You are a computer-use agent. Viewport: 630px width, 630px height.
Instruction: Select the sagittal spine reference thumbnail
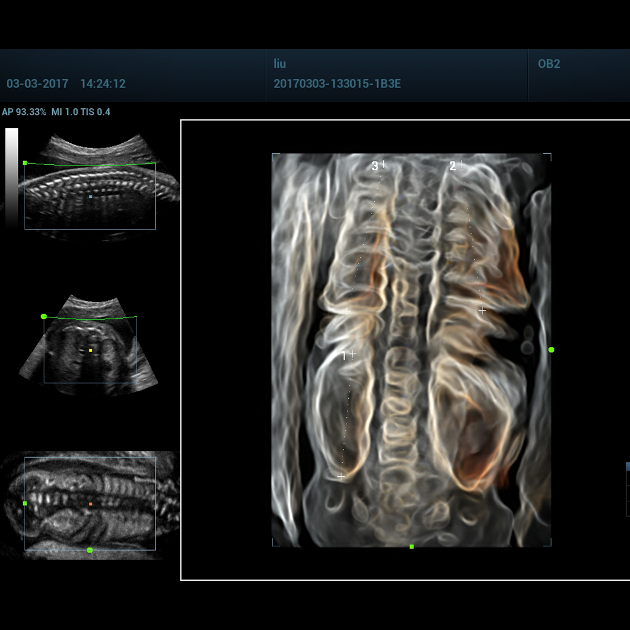pos(89,178)
